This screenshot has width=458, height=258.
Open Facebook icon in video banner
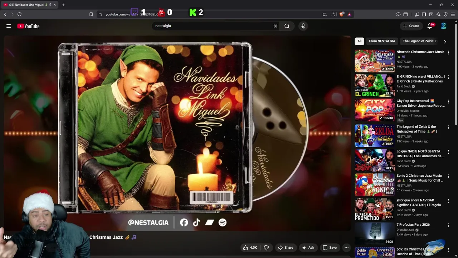click(184, 223)
